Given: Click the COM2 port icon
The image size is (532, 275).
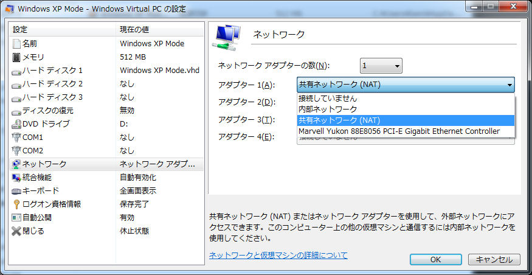Looking at the screenshot, I should point(16,151).
